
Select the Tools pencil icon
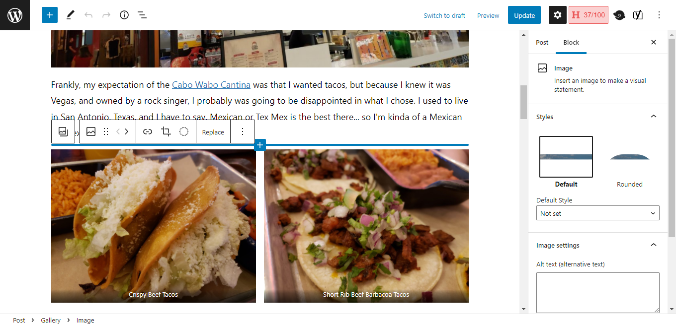click(70, 15)
